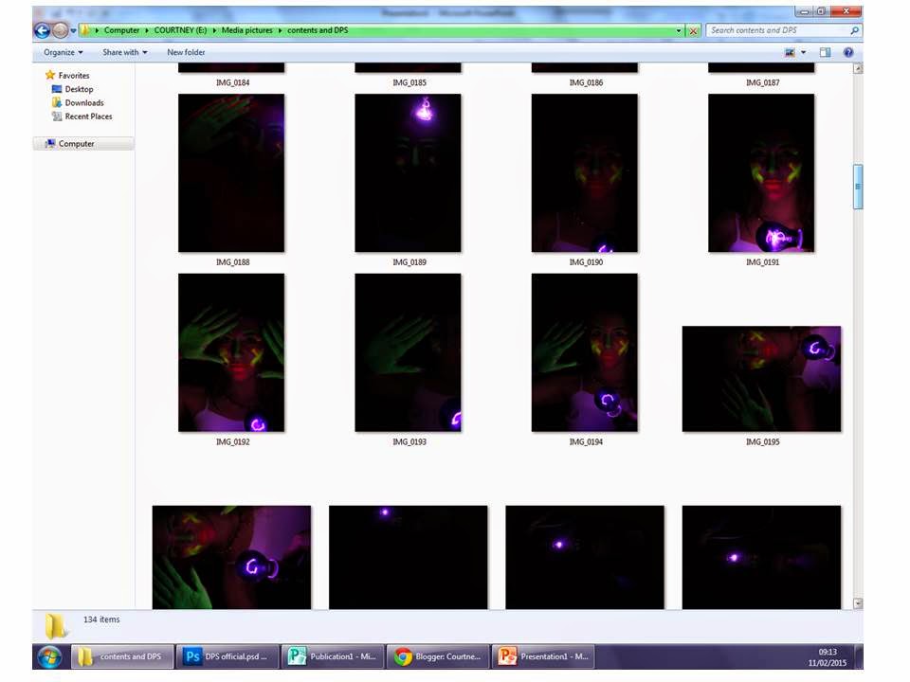
Task: Click the red stop loading button
Action: tap(693, 30)
